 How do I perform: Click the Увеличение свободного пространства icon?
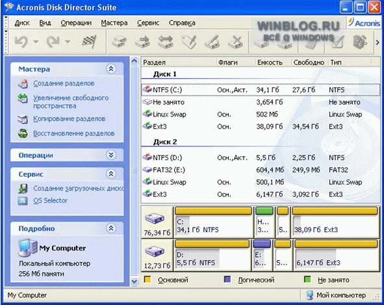pyautogui.click(x=23, y=99)
